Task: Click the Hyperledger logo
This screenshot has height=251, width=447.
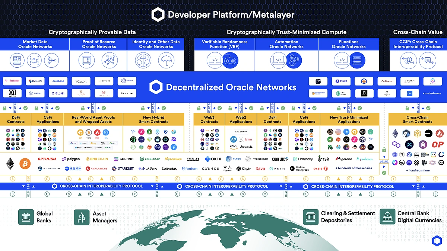Action: (256, 159)
